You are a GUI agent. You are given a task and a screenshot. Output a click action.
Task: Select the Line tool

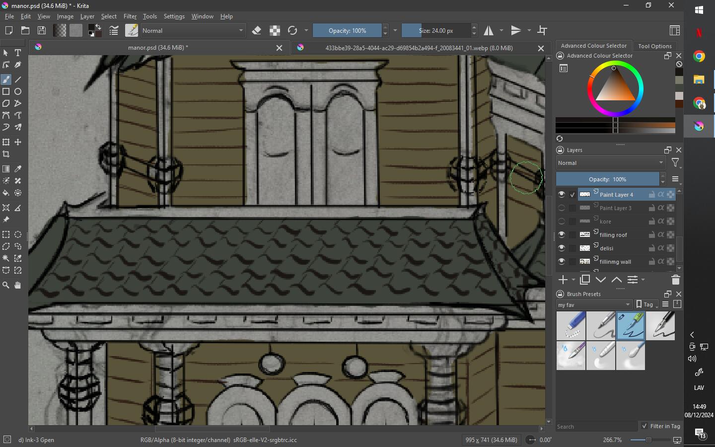click(18, 79)
